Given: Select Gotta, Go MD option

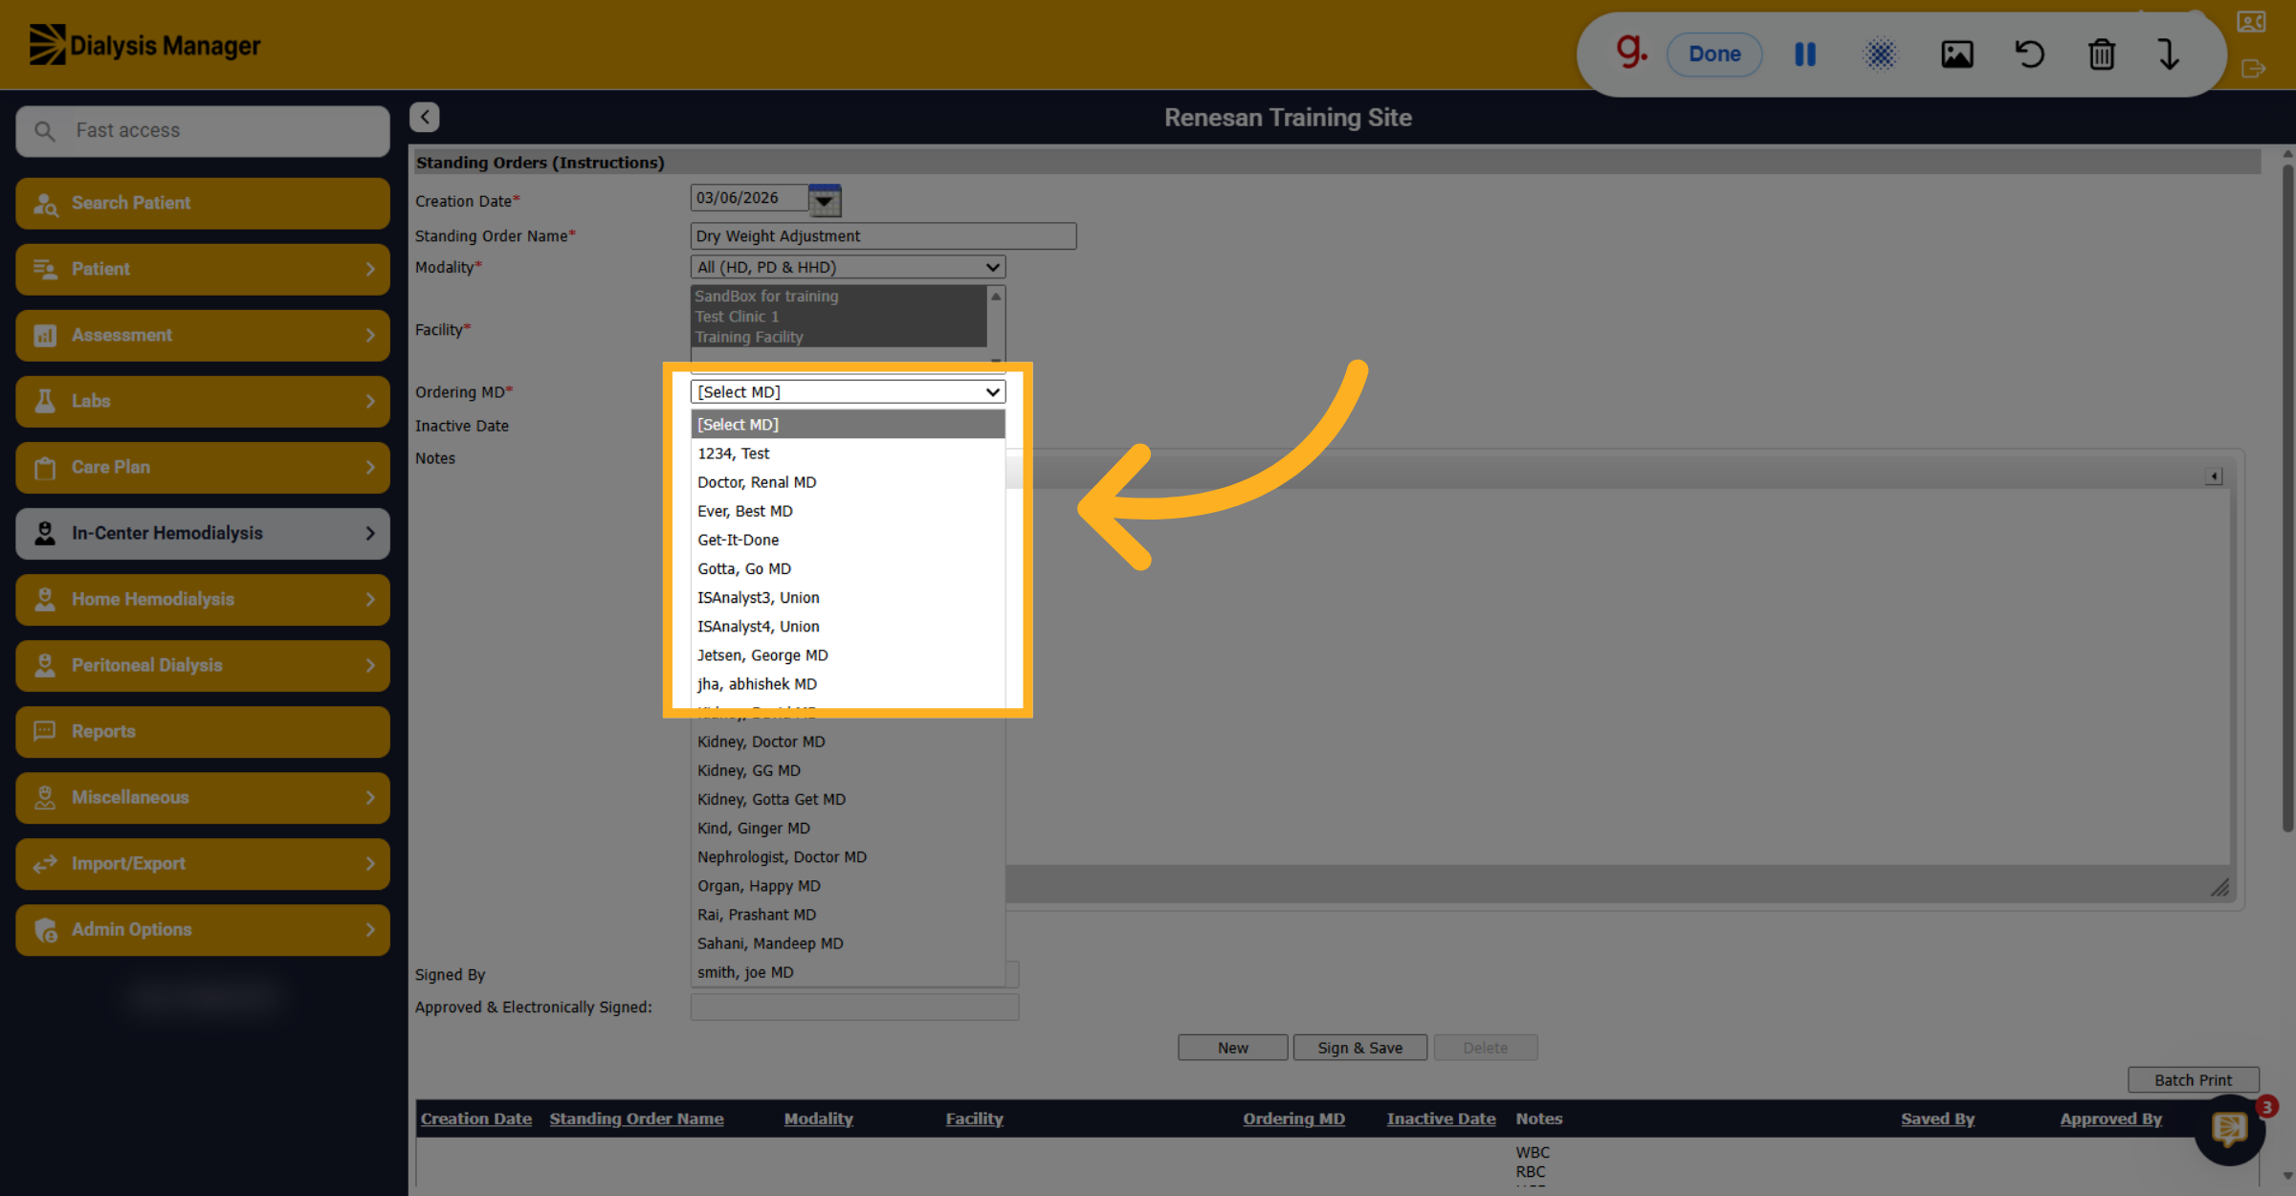Looking at the screenshot, I should [848, 568].
